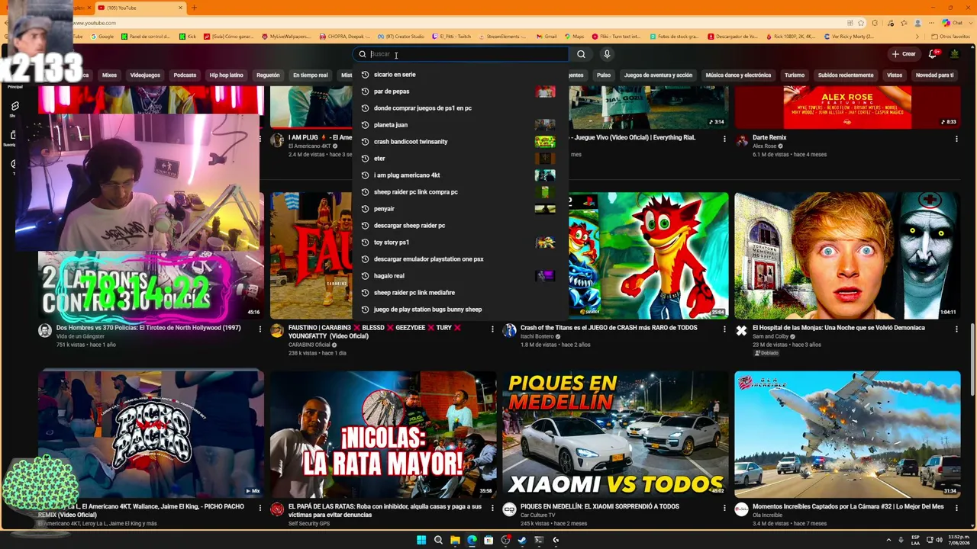Open more options for 'Crash of the Titans'
This screenshot has height=549, width=977.
tap(724, 329)
